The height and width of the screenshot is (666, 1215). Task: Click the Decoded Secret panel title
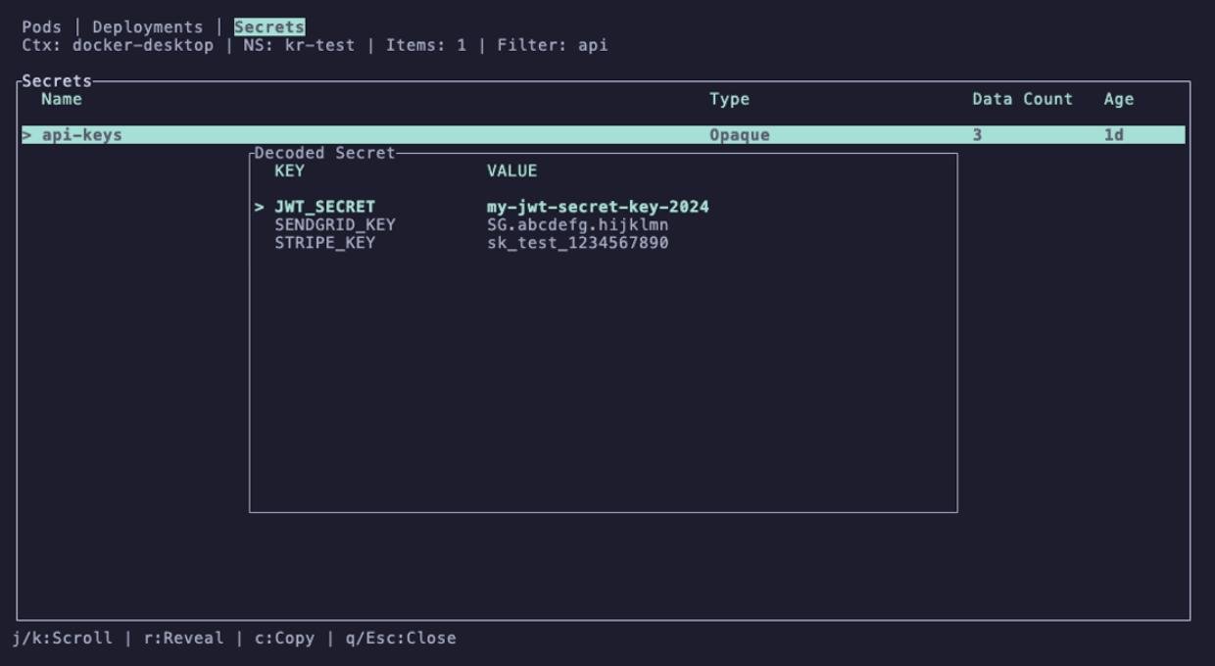pos(324,153)
